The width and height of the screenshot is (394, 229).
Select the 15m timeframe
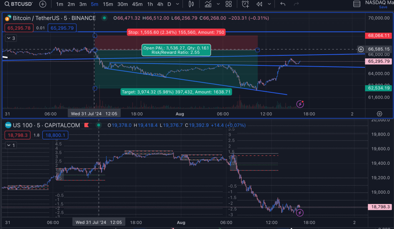pyautogui.click(x=108, y=4)
